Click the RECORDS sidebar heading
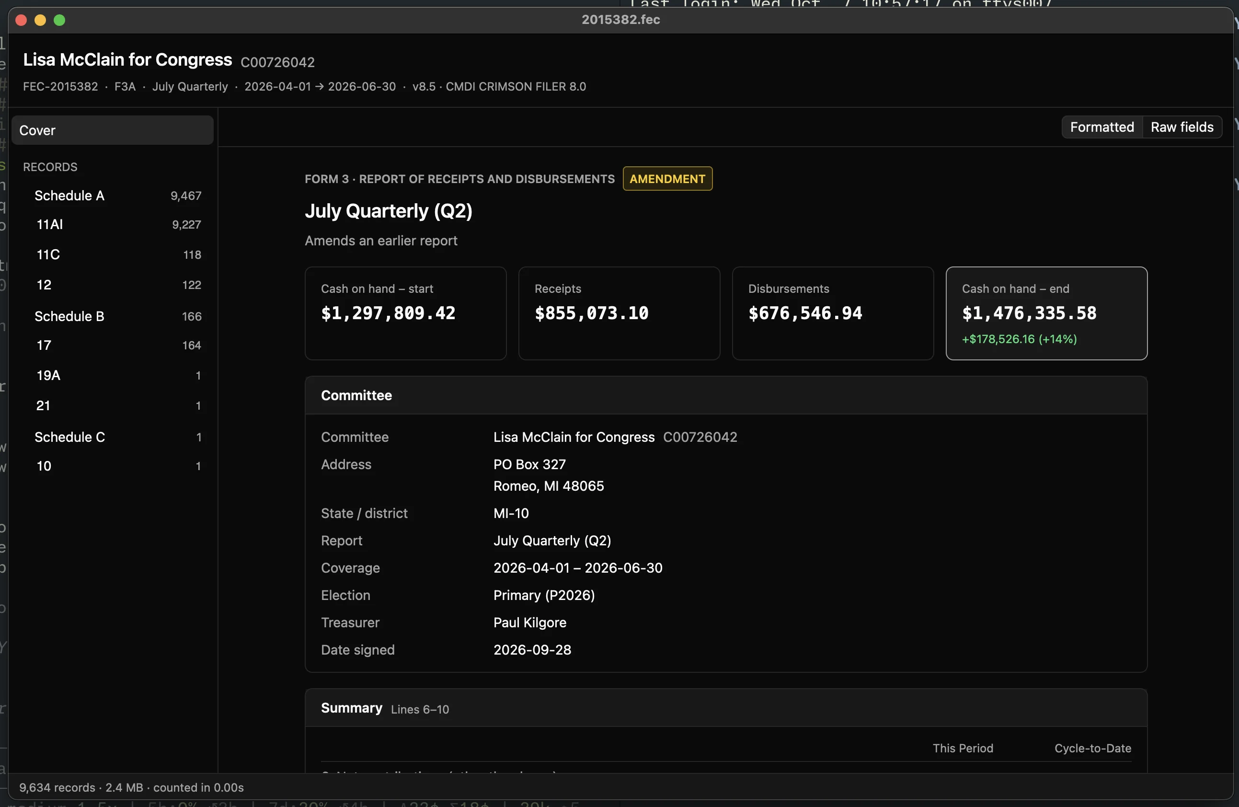Image resolution: width=1239 pixels, height=807 pixels. pyautogui.click(x=50, y=167)
